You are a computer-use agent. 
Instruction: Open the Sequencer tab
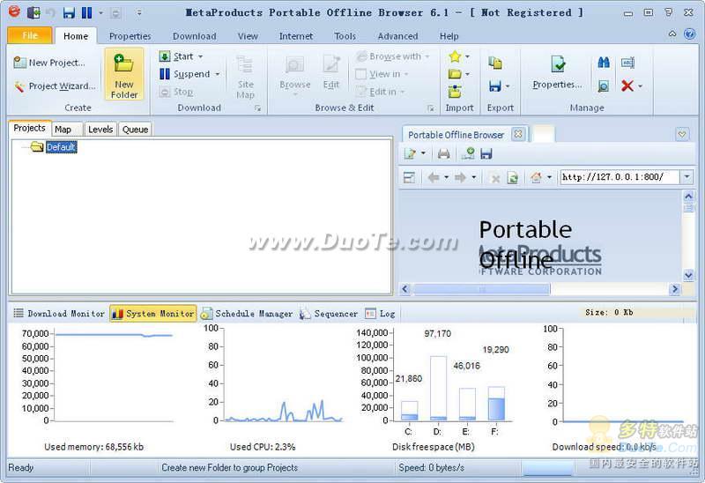(329, 314)
